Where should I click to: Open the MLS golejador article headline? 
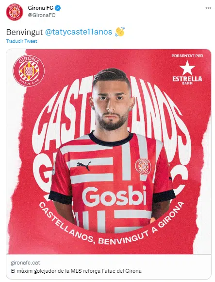[76, 271]
